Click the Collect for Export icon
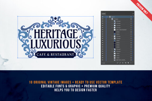Image resolution: width=152 pixels, height=101 pixels. (x=117, y=63)
